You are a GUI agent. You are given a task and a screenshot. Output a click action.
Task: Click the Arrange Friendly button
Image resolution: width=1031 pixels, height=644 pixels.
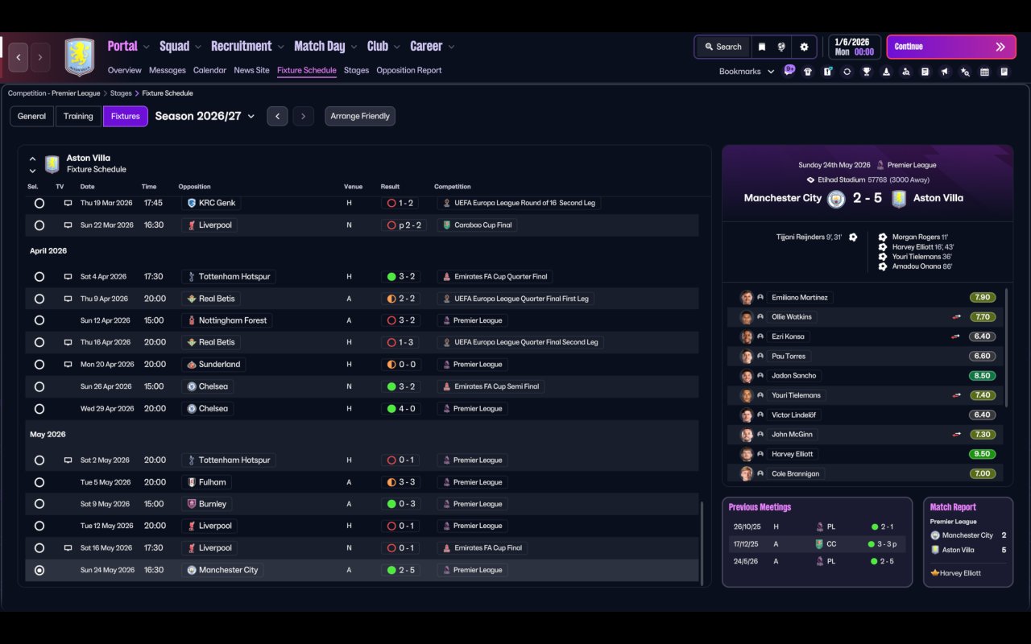click(x=360, y=116)
